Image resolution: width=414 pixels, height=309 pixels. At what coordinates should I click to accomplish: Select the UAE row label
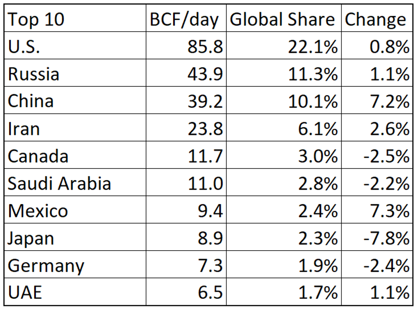[x=25, y=293]
